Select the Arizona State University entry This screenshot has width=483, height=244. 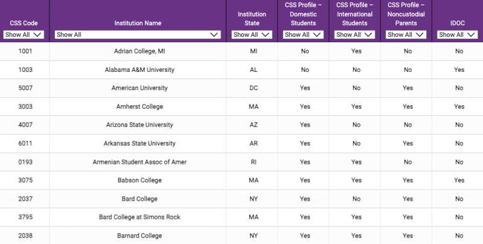point(139,125)
